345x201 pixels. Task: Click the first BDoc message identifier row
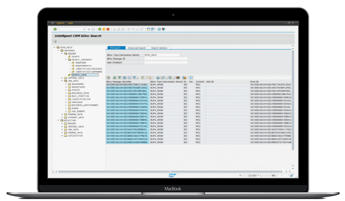click(128, 84)
